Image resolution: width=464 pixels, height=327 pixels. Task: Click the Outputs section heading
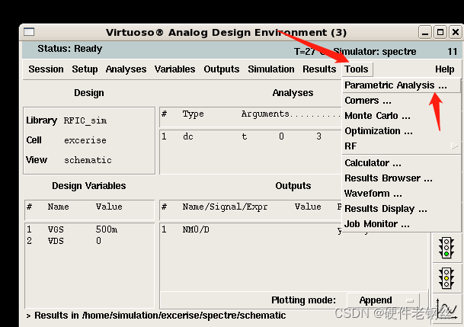point(293,186)
